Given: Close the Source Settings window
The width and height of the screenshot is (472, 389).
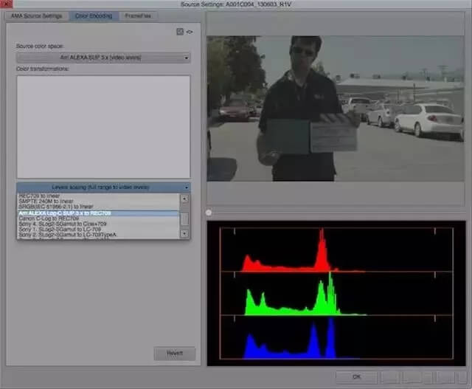Looking at the screenshot, I should pyautogui.click(x=7, y=5).
